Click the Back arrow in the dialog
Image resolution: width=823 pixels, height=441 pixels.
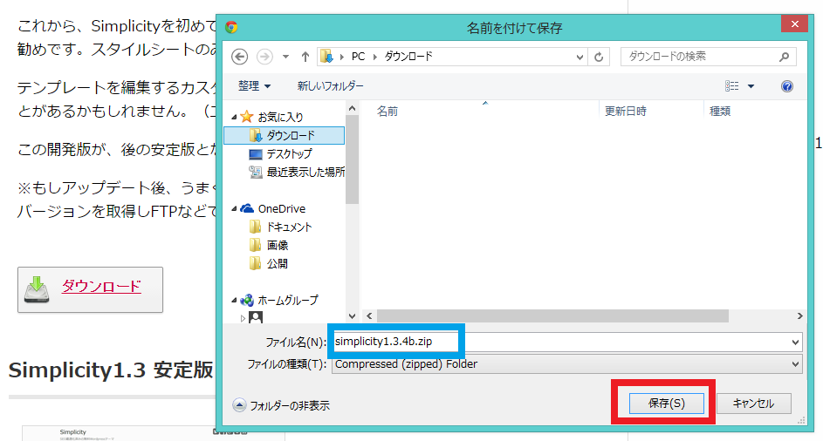(240, 57)
